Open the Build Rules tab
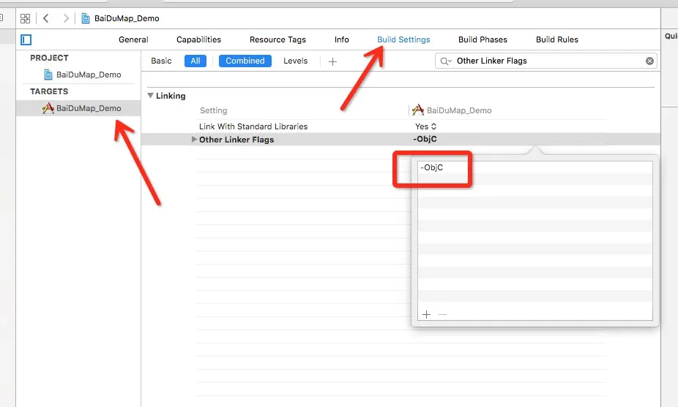The image size is (678, 407). point(557,39)
